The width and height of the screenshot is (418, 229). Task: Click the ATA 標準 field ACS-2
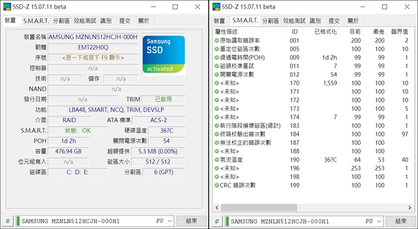pyautogui.click(x=158, y=120)
